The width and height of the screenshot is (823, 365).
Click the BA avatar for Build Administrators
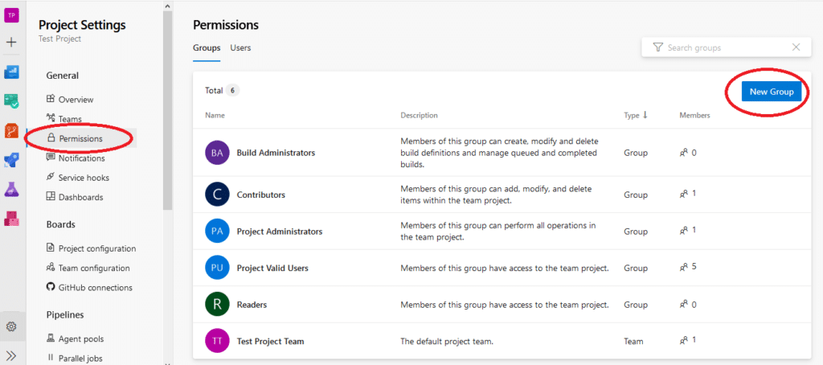point(217,153)
